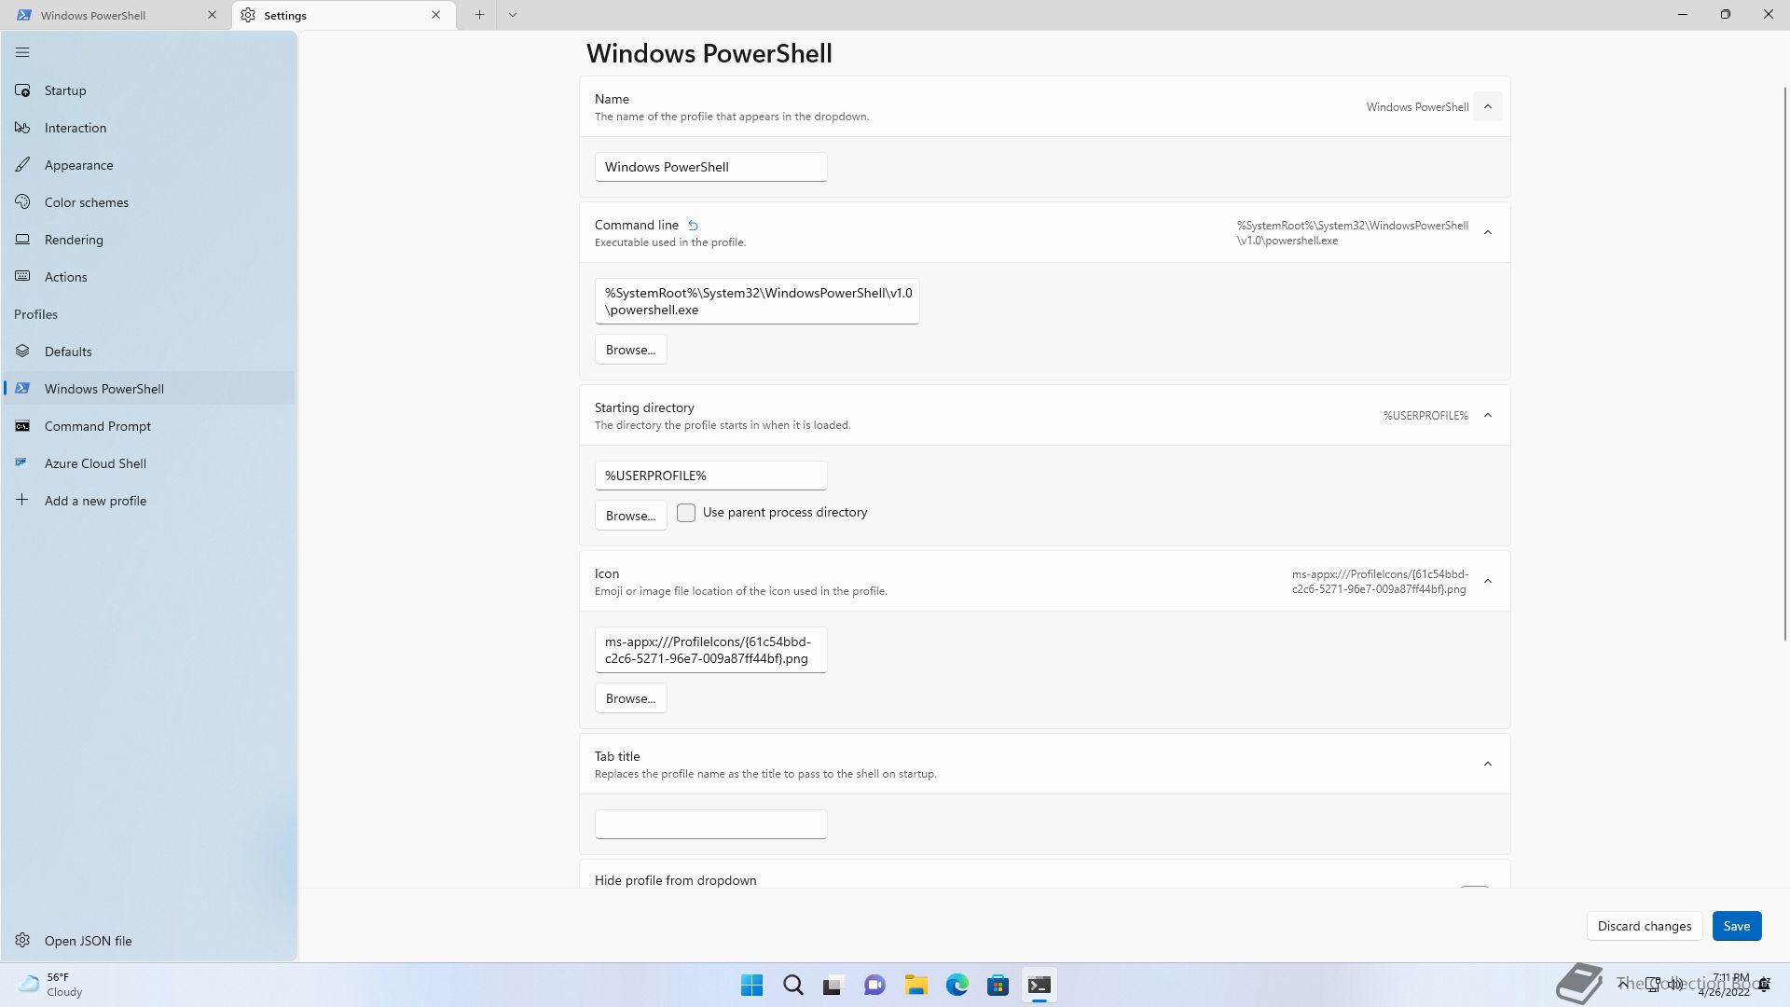Go to Command Prompt profile

[x=149, y=426]
